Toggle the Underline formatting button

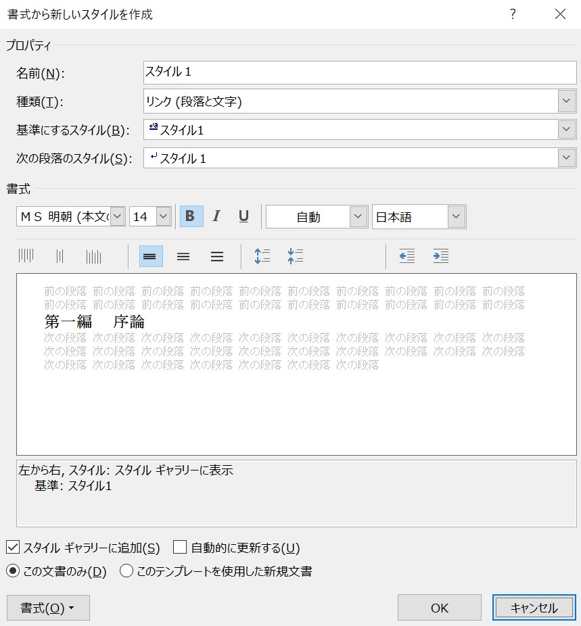pos(243,216)
